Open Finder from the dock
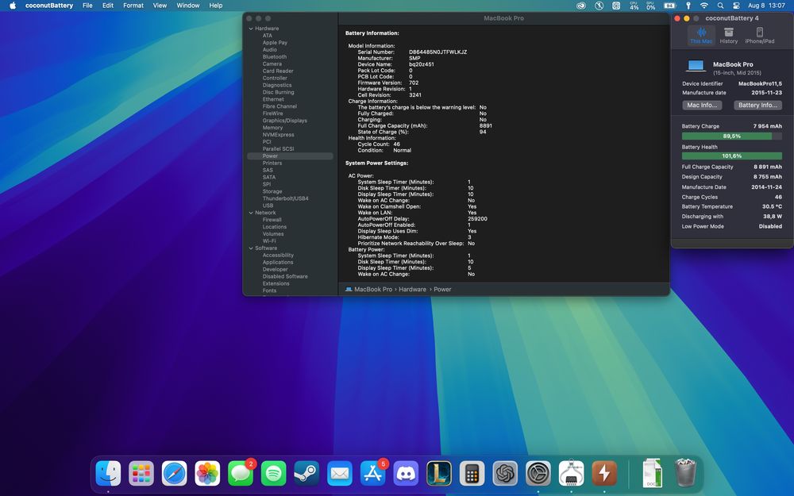794x496 pixels. click(108, 474)
